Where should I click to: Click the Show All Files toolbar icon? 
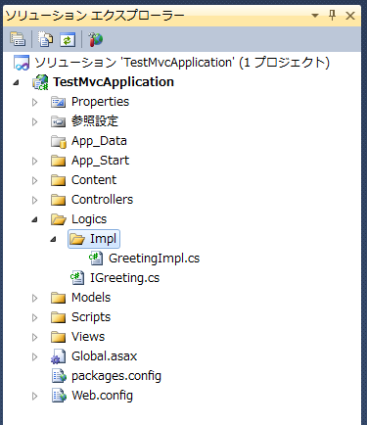(45, 39)
